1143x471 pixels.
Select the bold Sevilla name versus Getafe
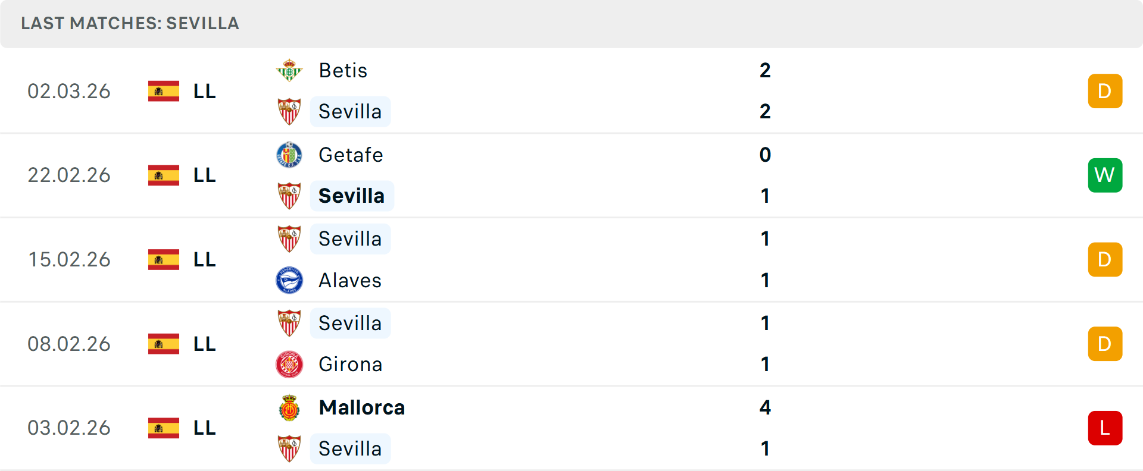pyautogui.click(x=351, y=196)
